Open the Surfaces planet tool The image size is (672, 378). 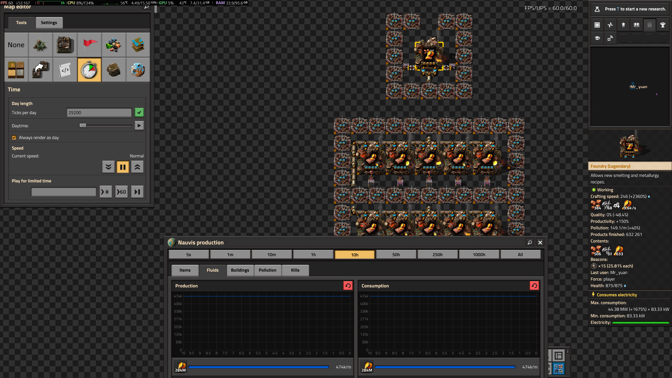[138, 70]
